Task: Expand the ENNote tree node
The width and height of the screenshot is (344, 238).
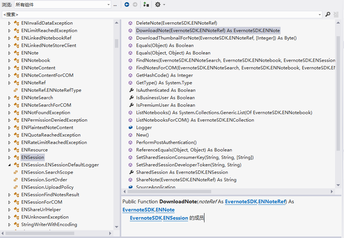Action: pyautogui.click(x=9, y=53)
